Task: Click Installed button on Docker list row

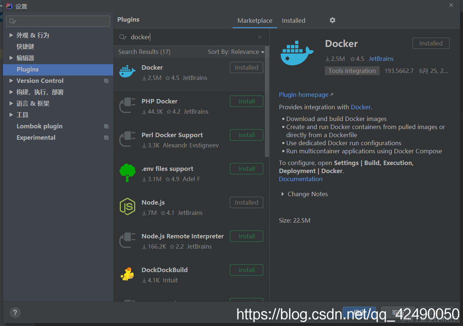Action: [x=247, y=67]
